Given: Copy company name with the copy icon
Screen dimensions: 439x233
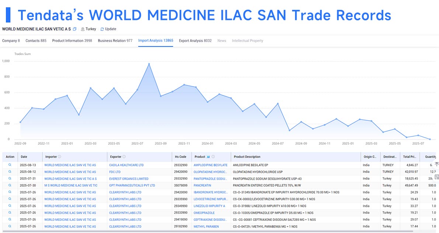Looking at the screenshot, I should click(75, 29).
